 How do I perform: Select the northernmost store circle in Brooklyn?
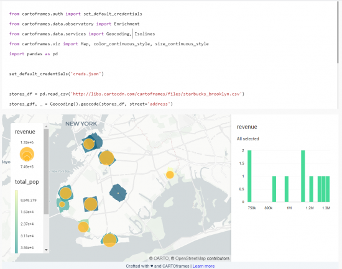coord(89,144)
